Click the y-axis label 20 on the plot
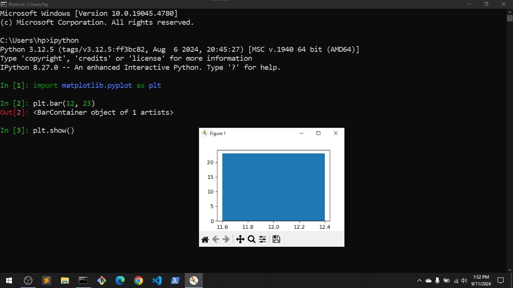513x288 pixels. tap(210, 162)
